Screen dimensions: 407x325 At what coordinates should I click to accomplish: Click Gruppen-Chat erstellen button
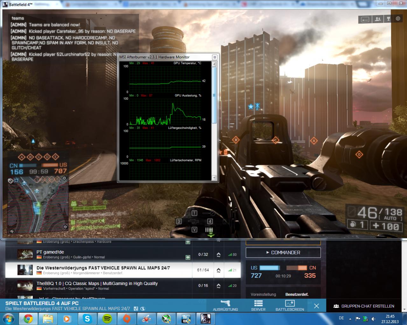(363, 306)
